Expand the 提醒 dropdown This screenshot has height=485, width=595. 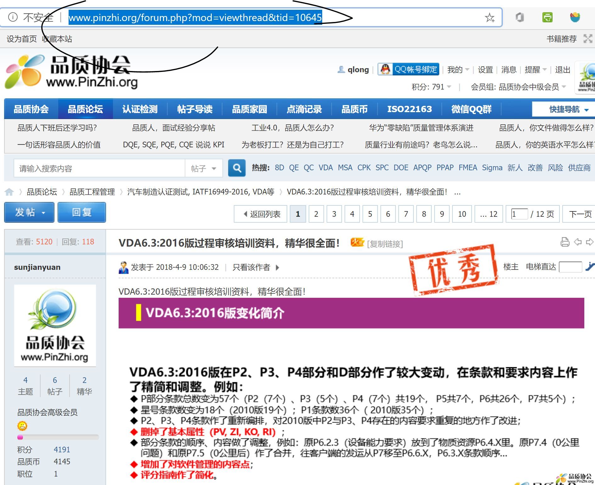pos(536,69)
